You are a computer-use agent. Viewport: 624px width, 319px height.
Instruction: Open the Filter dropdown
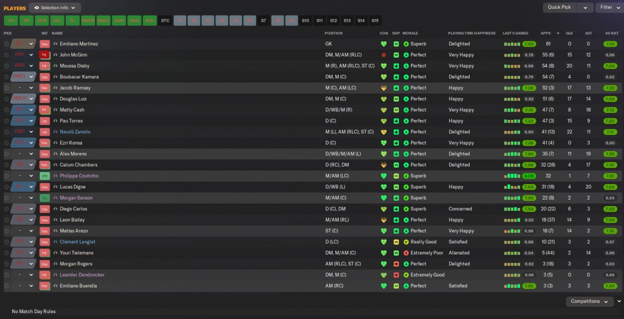(609, 7)
